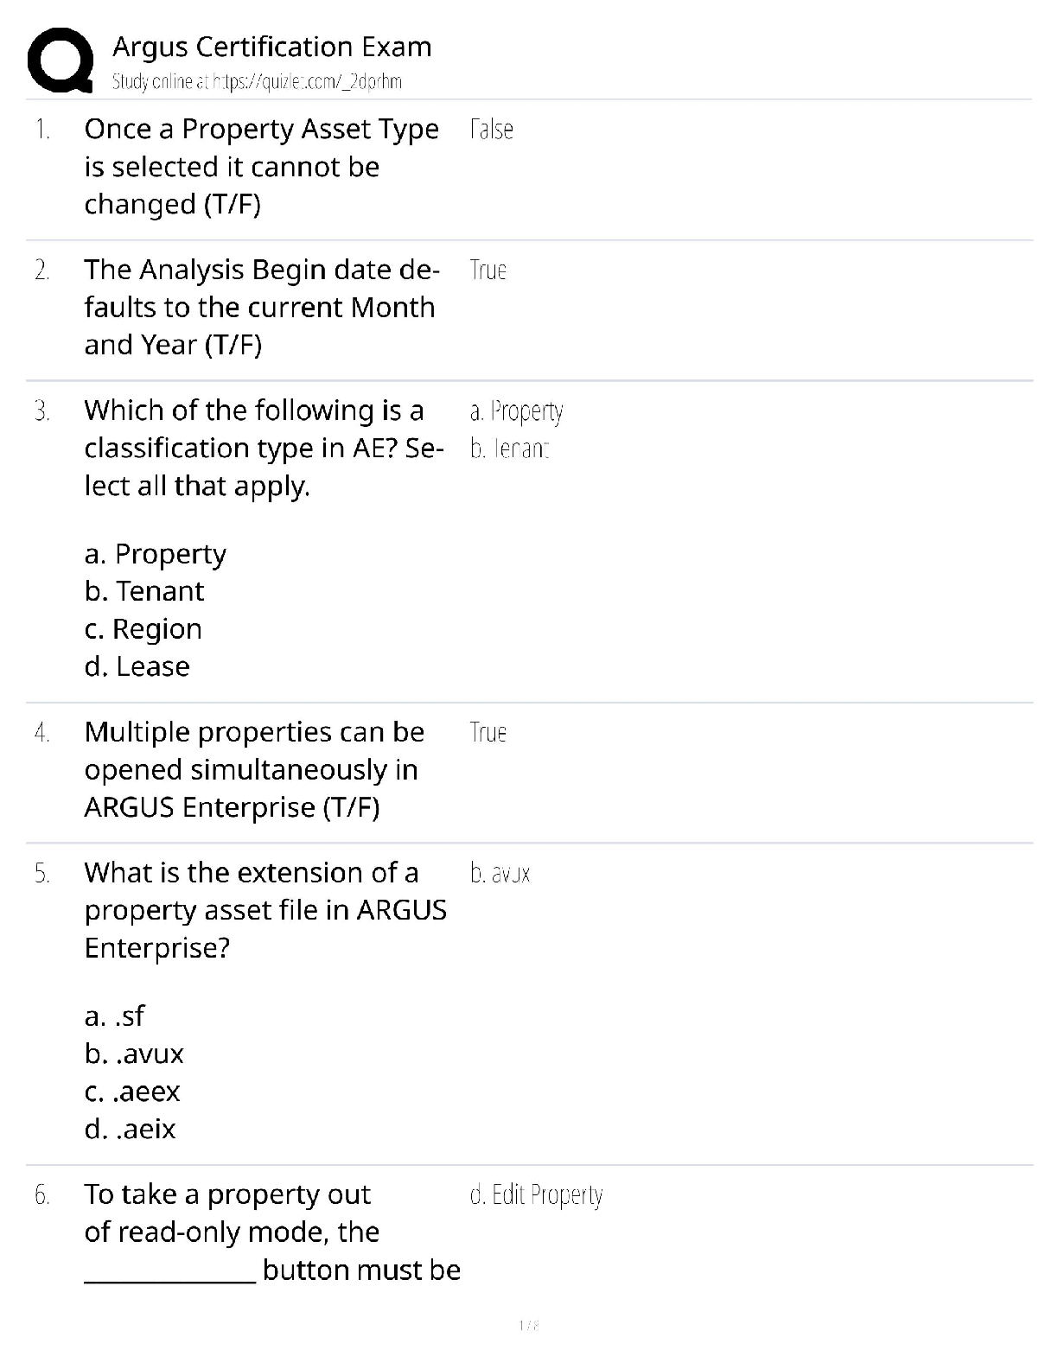Click answer "b. Tenant" in the answer column
This screenshot has height=1369, width=1058.
coord(510,449)
